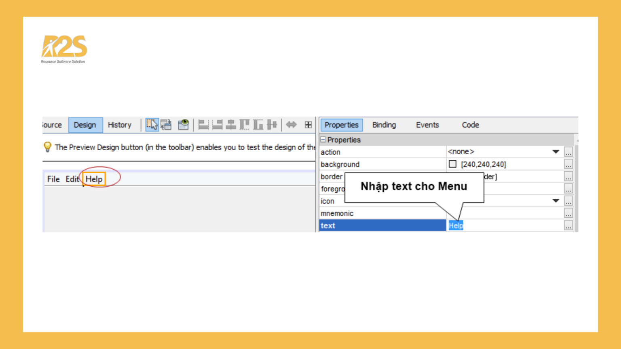Open the action property dropdown
This screenshot has height=349, width=621.
click(556, 152)
